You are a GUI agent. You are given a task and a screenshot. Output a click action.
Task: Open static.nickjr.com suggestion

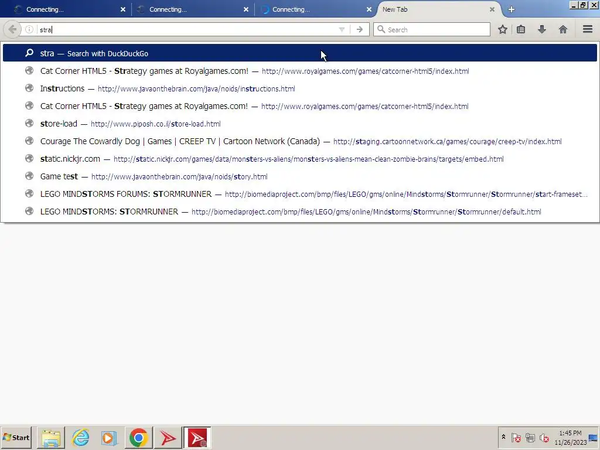pyautogui.click(x=299, y=159)
